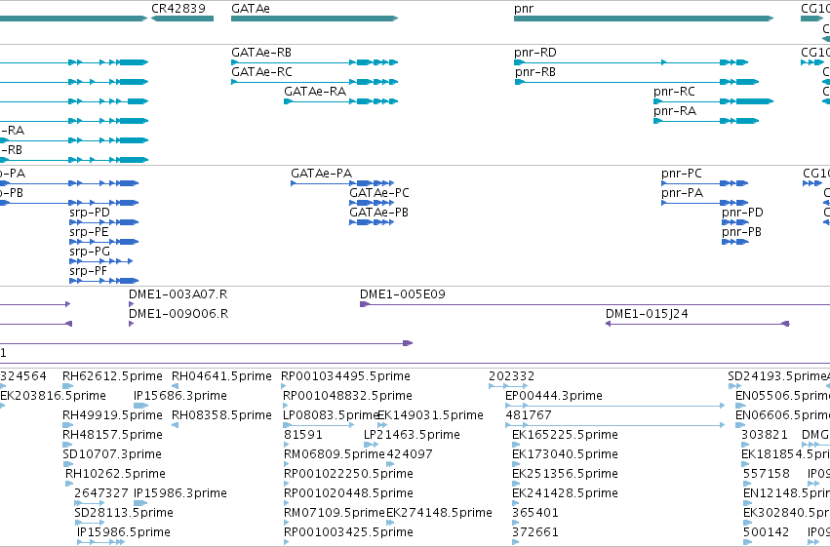Click the srp-PG protein label
Viewport: 830px width, 547px height.
pyautogui.click(x=90, y=252)
